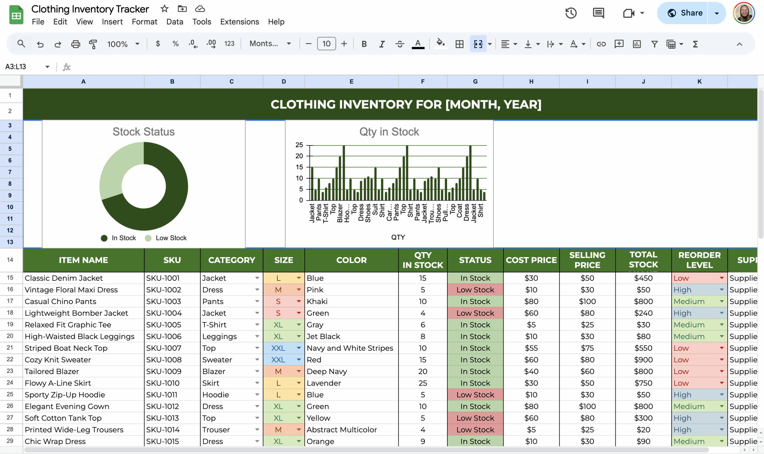
Task: Click the user profile avatar
Action: [744, 13]
